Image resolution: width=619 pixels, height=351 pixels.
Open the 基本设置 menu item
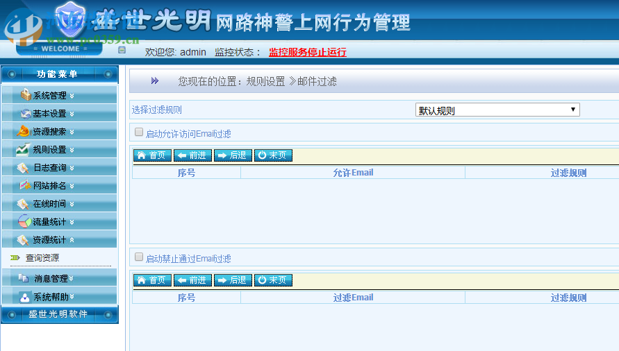click(x=59, y=113)
